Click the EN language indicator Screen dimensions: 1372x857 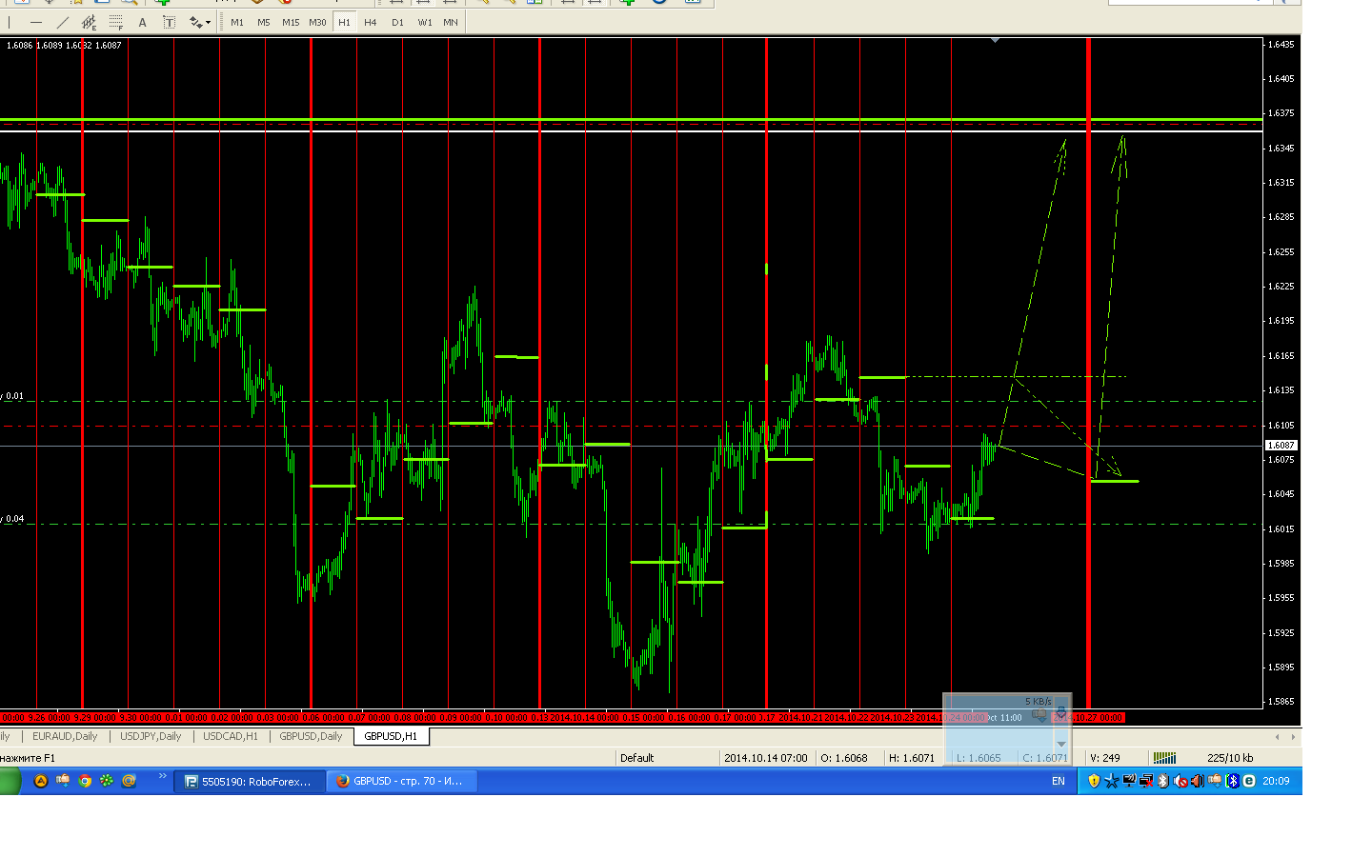1059,781
